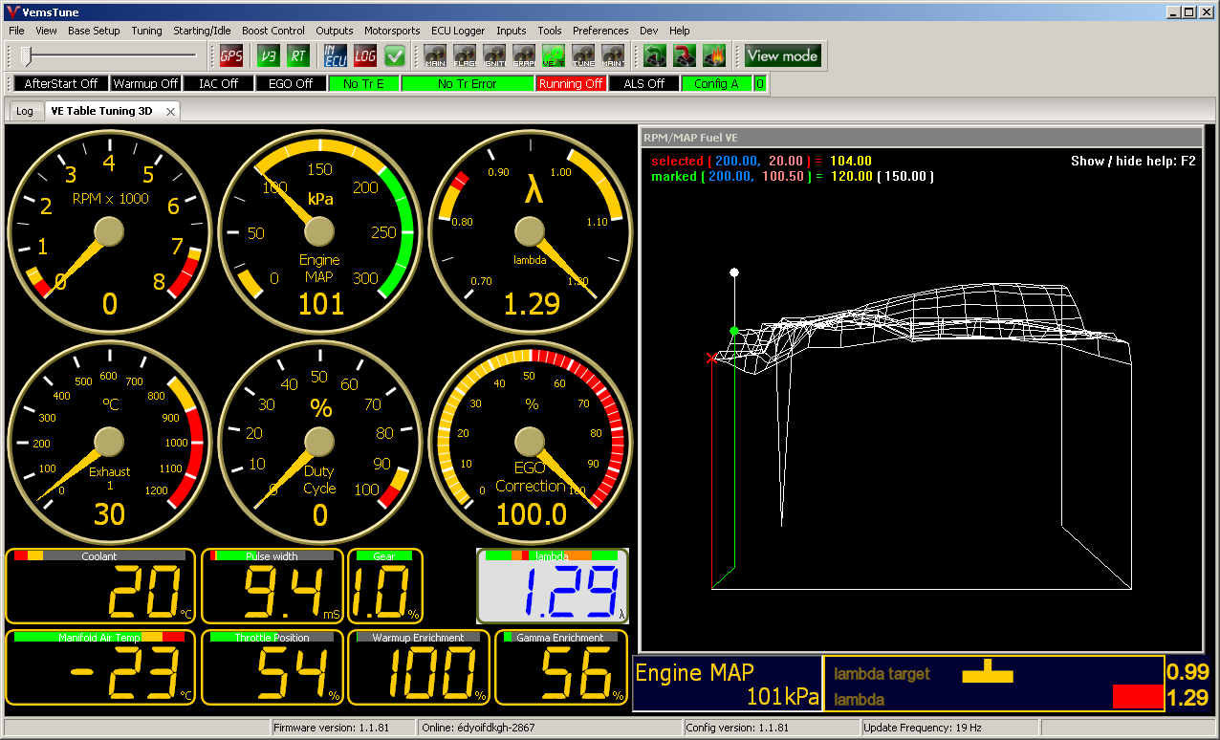Click the blue lambda 1.29 digital display
The height and width of the screenshot is (740, 1220).
click(x=553, y=586)
